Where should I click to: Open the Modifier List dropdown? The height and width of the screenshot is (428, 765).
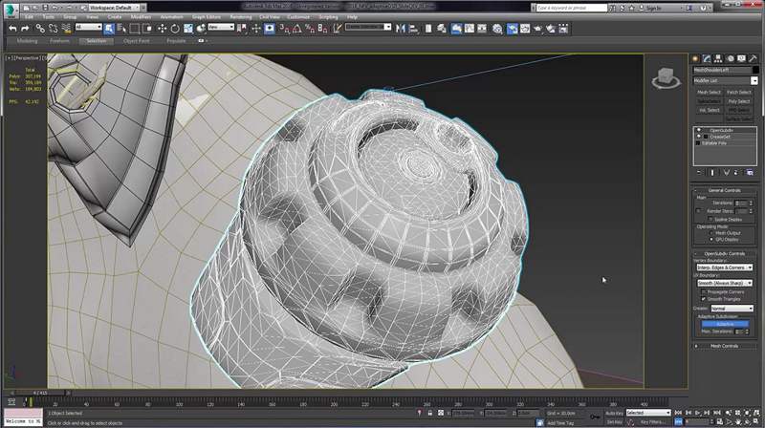pos(725,80)
